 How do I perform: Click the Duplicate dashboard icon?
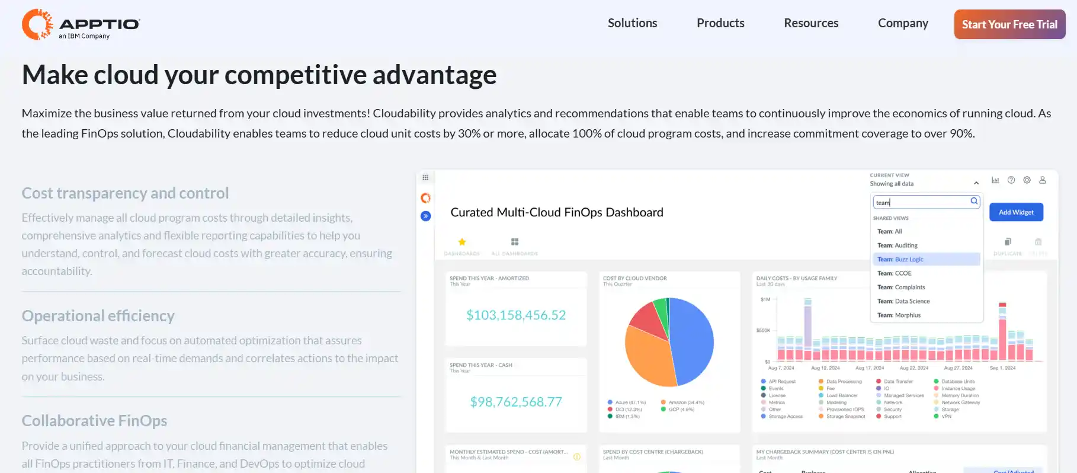(1008, 242)
